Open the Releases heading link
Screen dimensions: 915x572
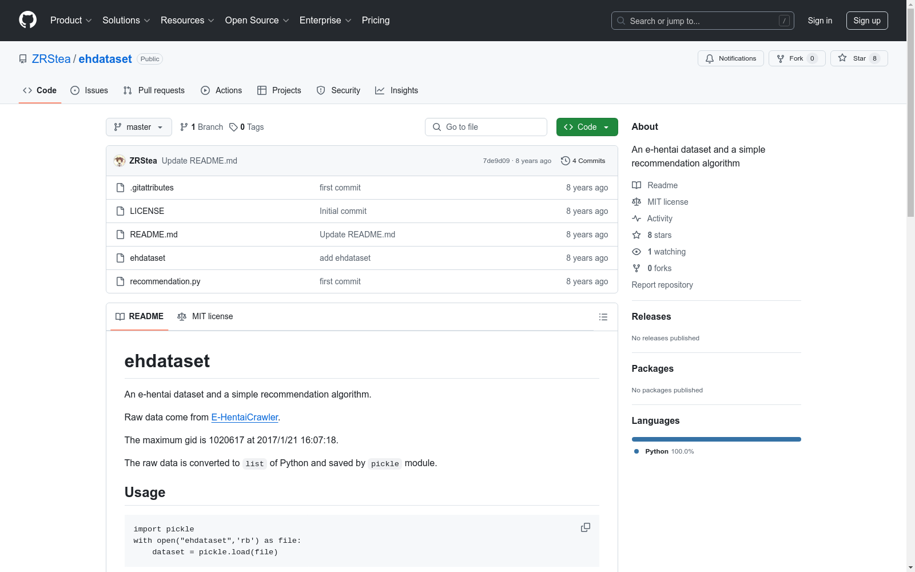(651, 317)
